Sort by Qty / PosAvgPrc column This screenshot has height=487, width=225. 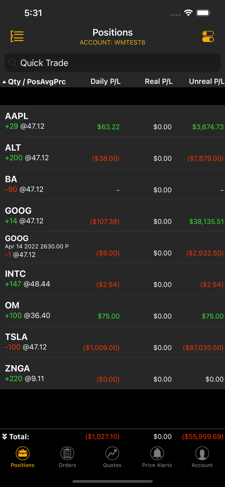click(37, 82)
